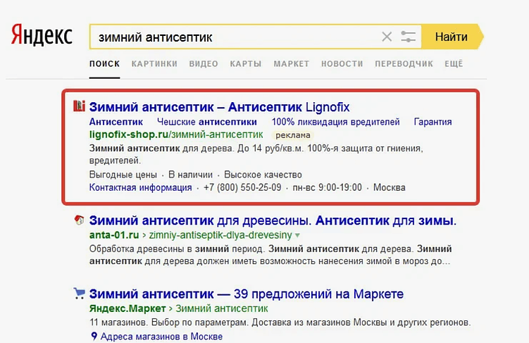Click the Яндекс logo

point(42,35)
